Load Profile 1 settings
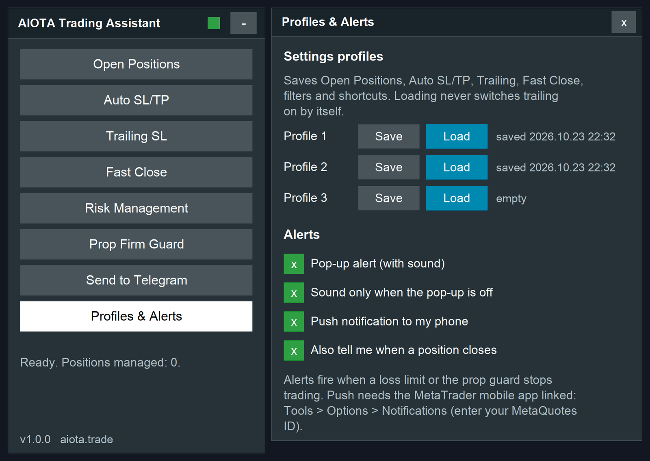 (x=457, y=136)
